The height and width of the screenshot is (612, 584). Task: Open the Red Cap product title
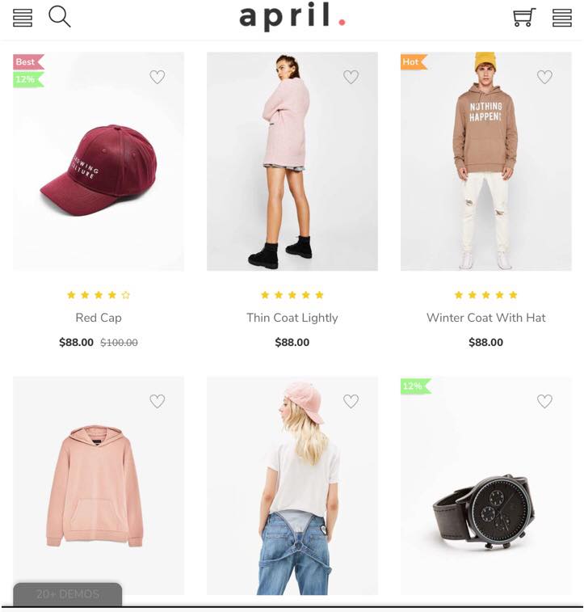pyautogui.click(x=99, y=318)
